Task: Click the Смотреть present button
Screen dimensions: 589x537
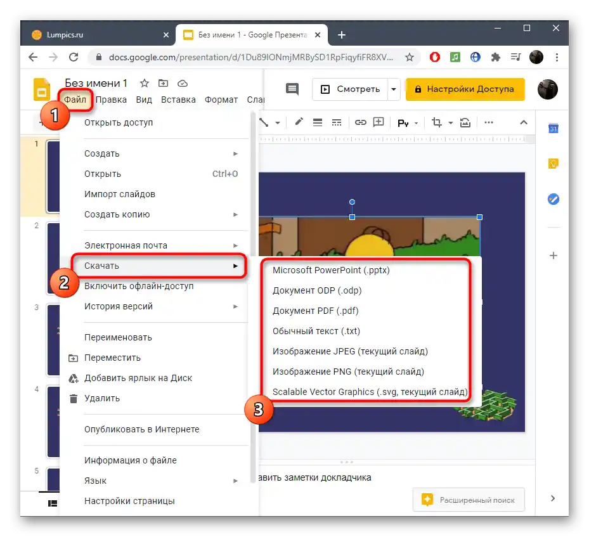Action: [350, 89]
